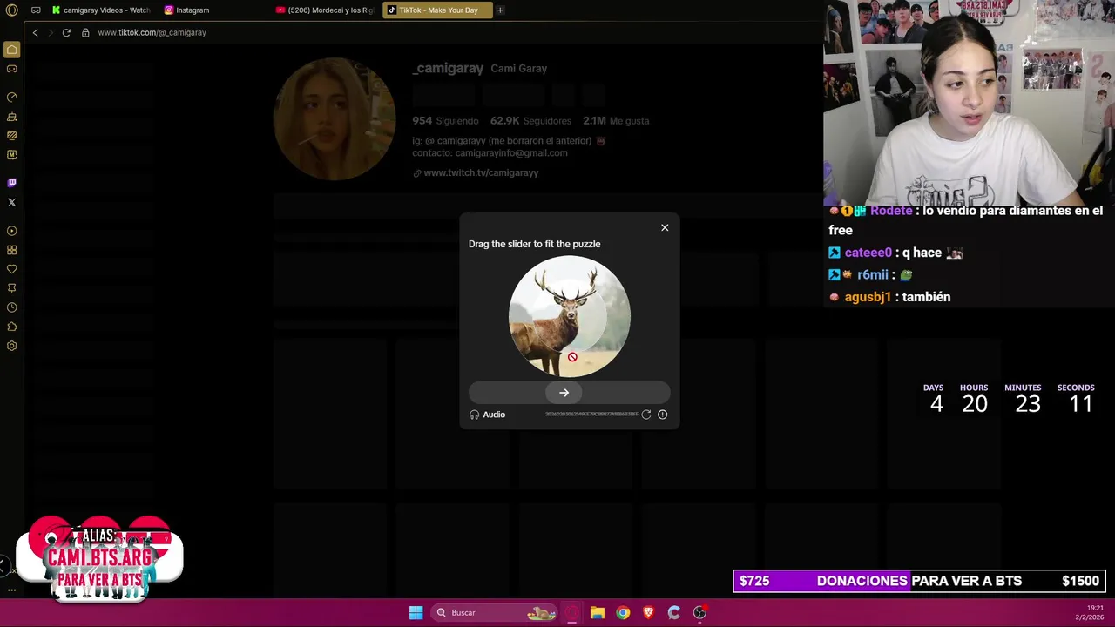Open captcha info circle icon
The height and width of the screenshot is (627, 1115).
[x=662, y=415]
